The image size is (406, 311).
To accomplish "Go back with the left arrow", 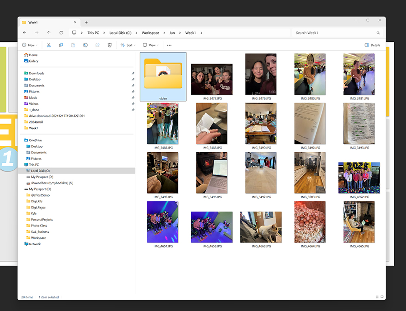I will click(x=25, y=32).
